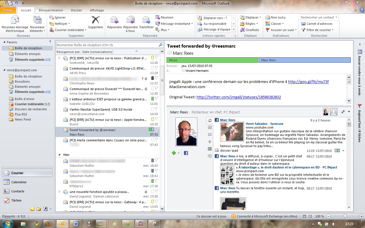Flag the Vantec Nexstar SuperSpeed message
365x228 pixels.
[157, 109]
